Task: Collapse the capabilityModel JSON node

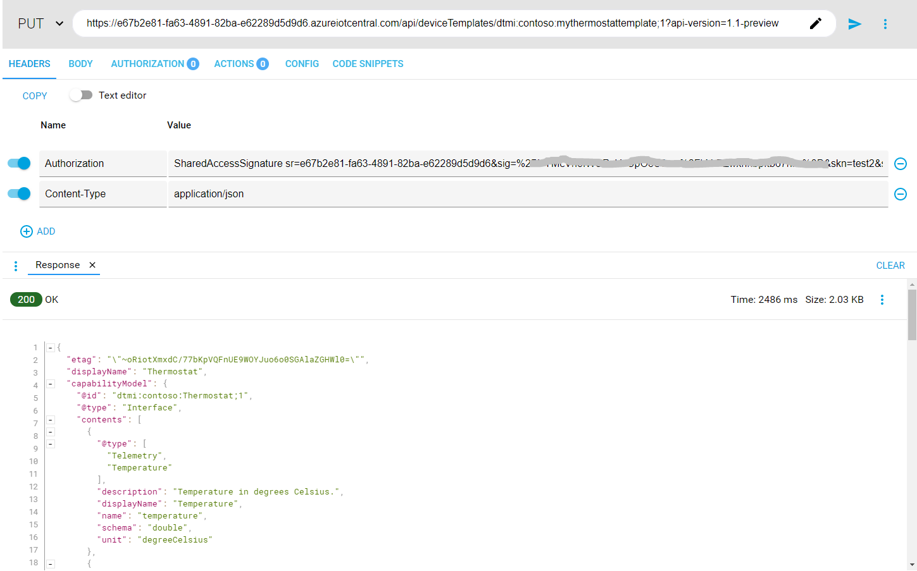Action: tap(51, 384)
